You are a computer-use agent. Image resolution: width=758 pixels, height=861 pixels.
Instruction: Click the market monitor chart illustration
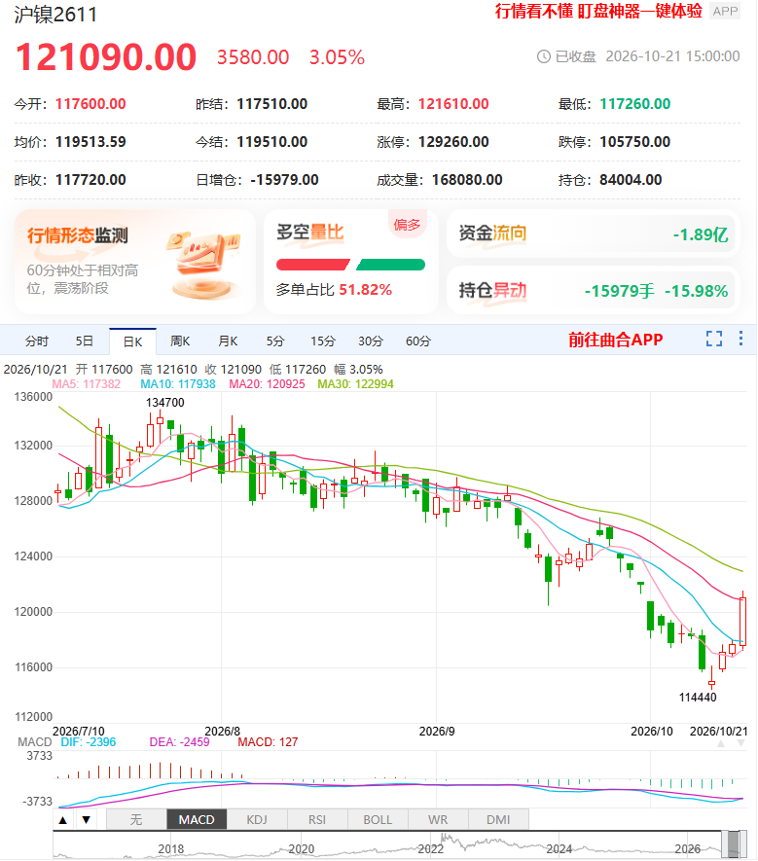[x=203, y=264]
